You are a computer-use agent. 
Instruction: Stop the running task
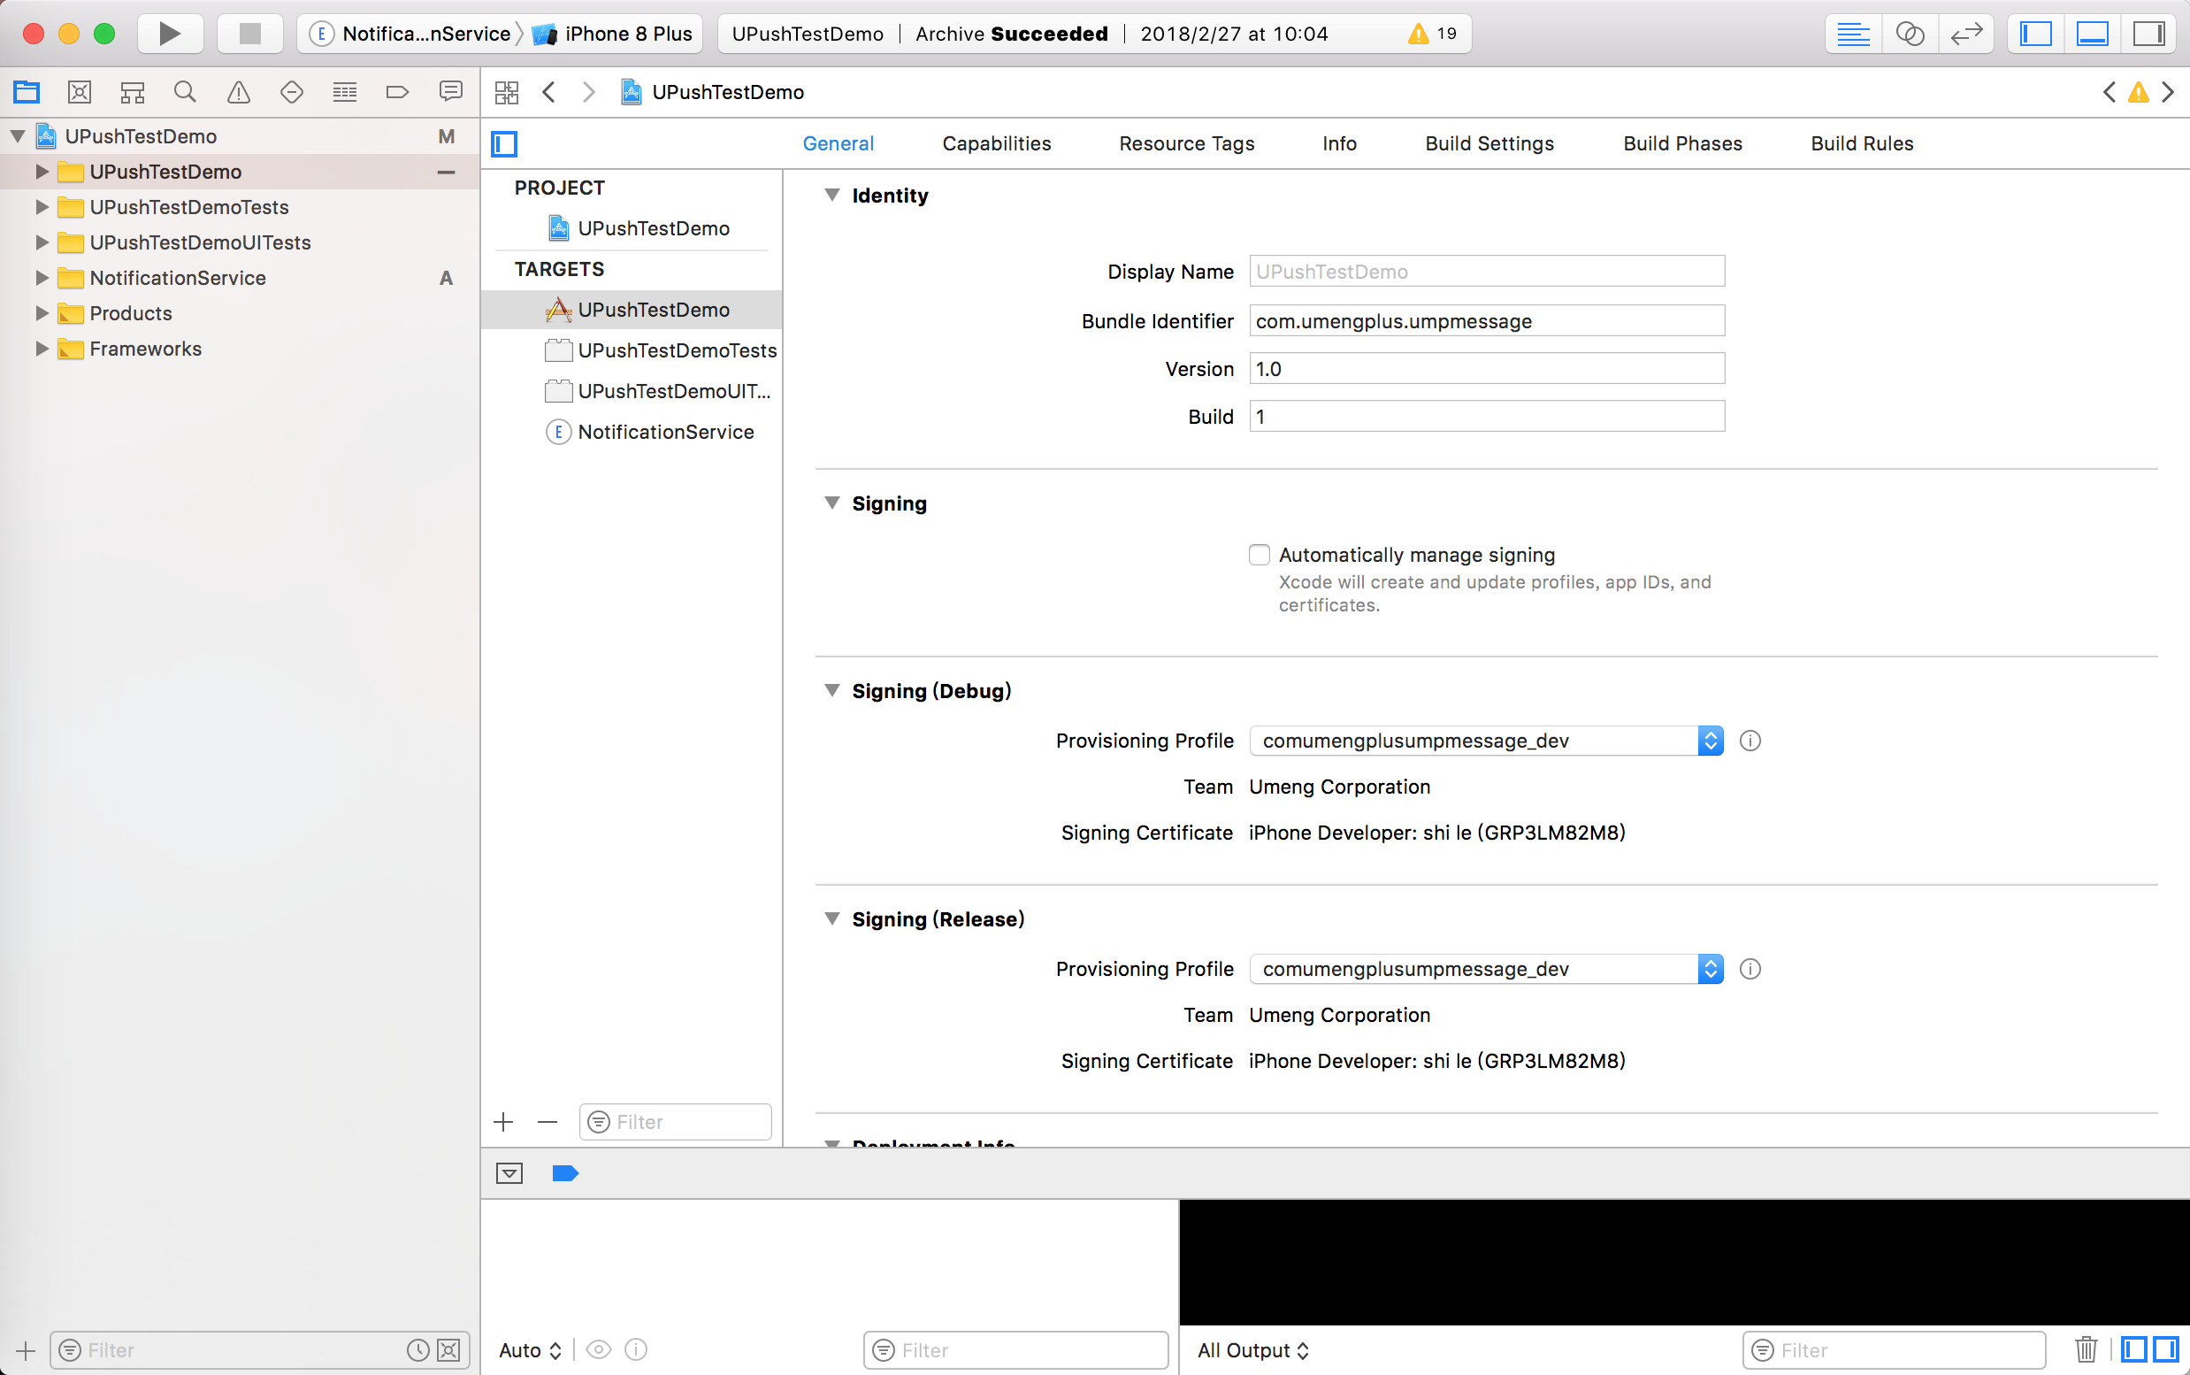tap(250, 34)
